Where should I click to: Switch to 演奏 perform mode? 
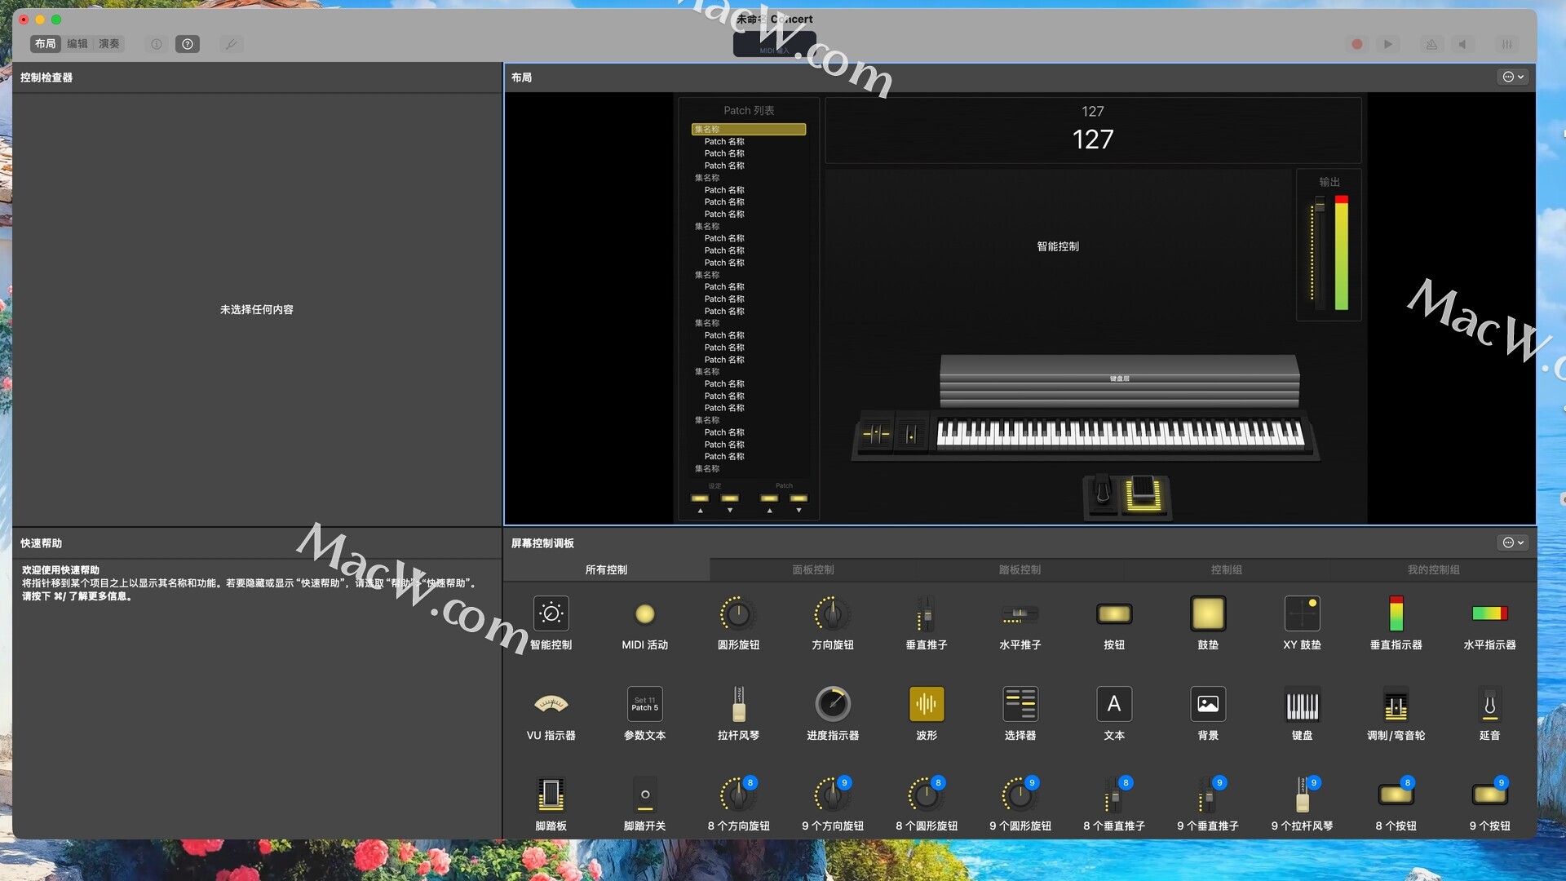[109, 44]
